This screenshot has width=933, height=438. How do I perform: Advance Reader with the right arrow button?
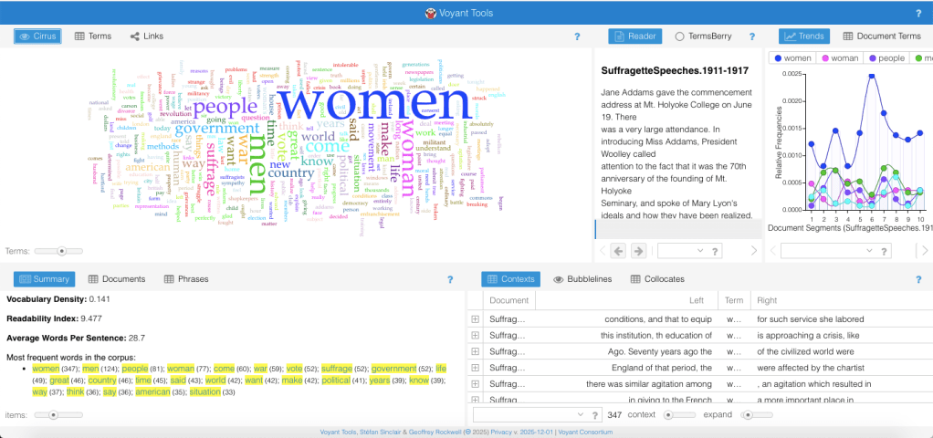click(x=638, y=250)
